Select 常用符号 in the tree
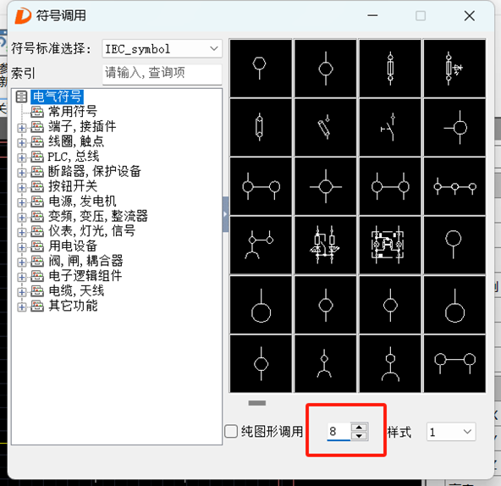Image resolution: width=501 pixels, height=486 pixels. pos(73,111)
